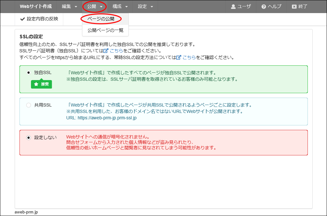Click external link icon for 常時SSL settings

pos(179,58)
